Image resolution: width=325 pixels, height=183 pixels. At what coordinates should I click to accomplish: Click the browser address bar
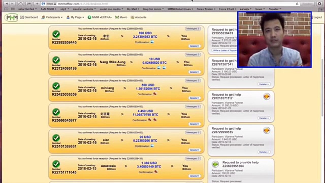(x=170, y=4)
